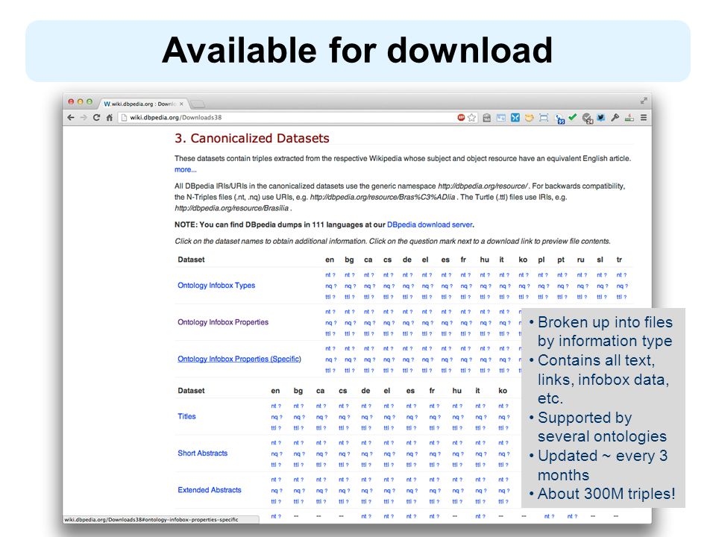Click the 'About 300M triples!' bullet
Image resolution: width=716 pixels, height=537 pixels.
pos(606,494)
